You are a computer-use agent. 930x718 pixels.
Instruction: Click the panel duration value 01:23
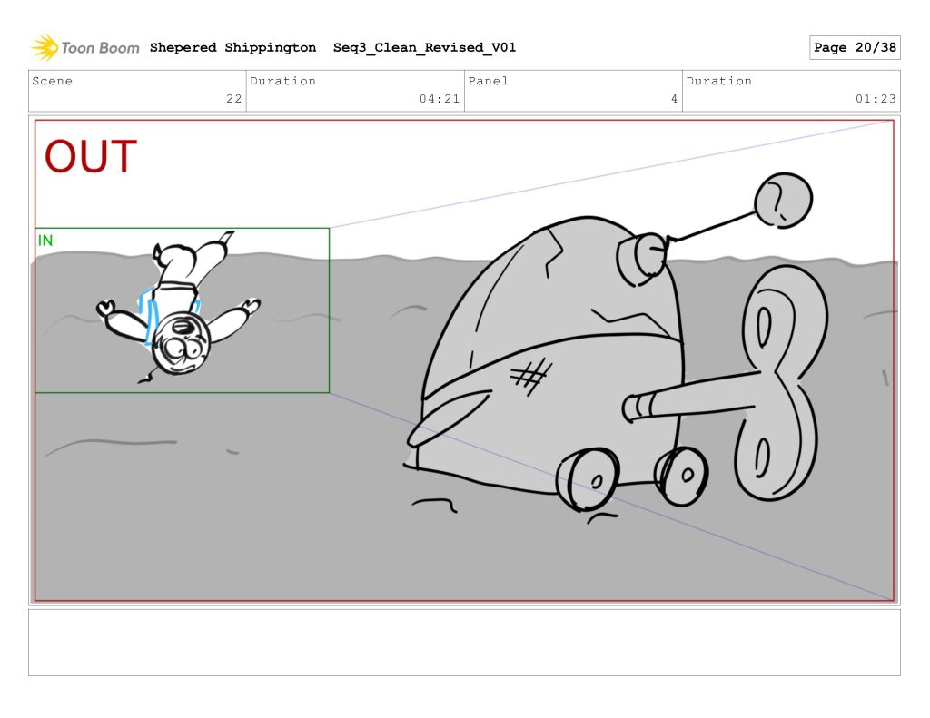(x=876, y=100)
